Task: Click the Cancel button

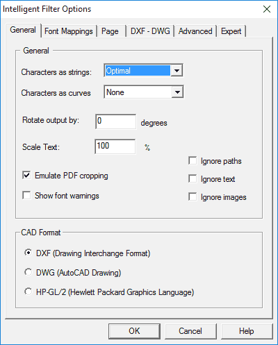Action: (x=190, y=331)
